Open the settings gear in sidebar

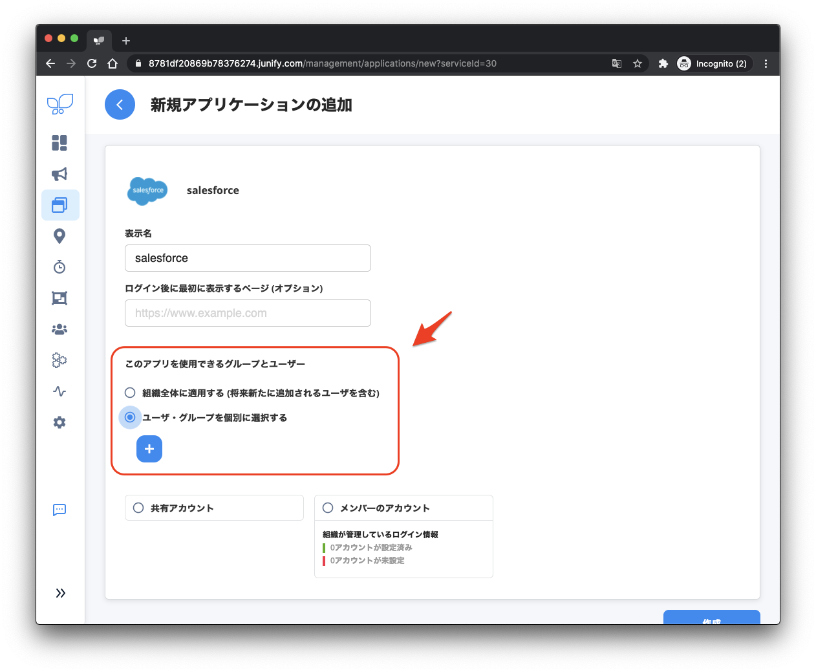(59, 422)
